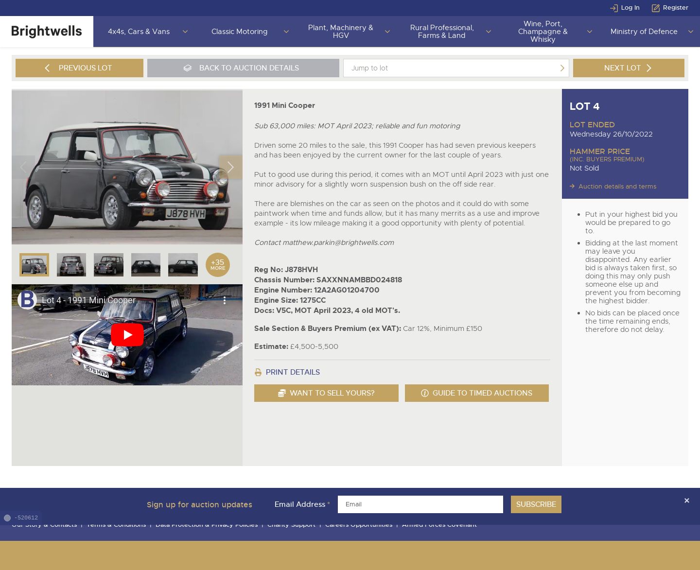Click the Print Details link
The image size is (700, 570).
[x=293, y=372]
